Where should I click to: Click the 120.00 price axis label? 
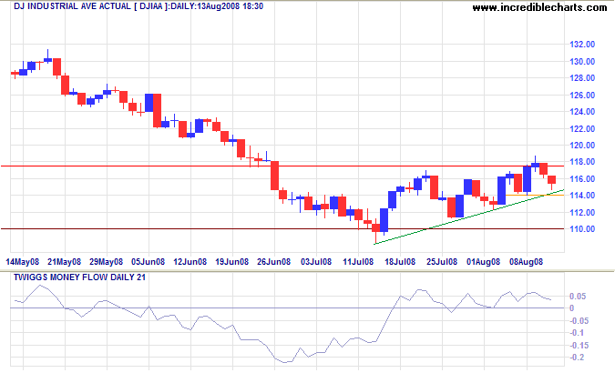[x=582, y=146]
